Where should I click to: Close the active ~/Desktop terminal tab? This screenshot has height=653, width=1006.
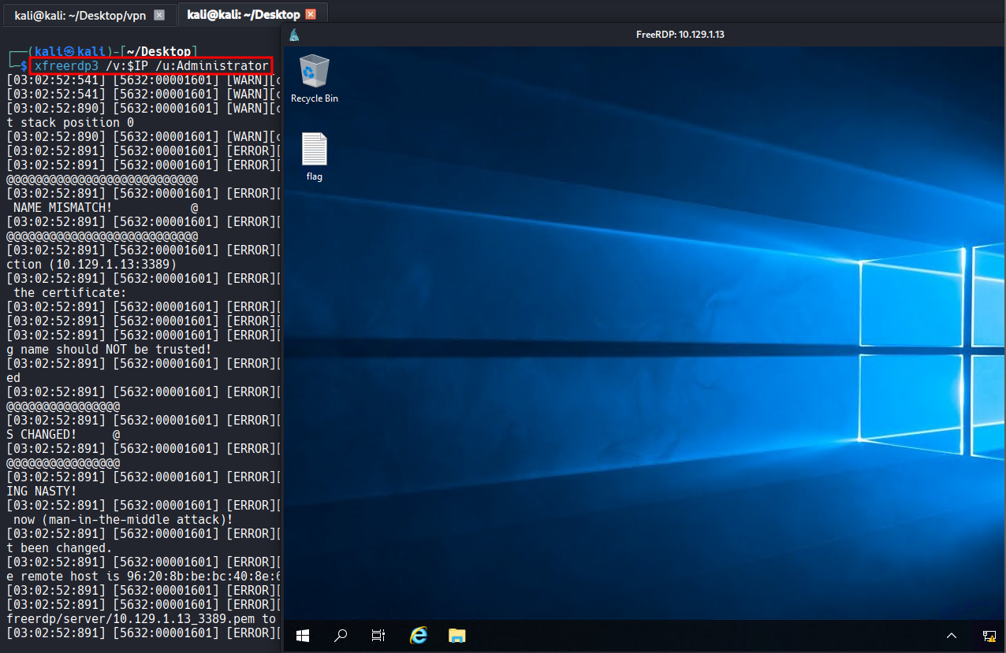coord(311,14)
